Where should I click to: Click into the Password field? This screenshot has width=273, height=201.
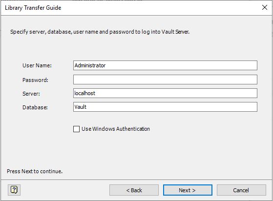point(165,80)
